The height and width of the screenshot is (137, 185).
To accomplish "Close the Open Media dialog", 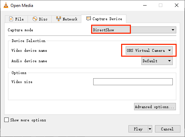I will tap(177, 5).
